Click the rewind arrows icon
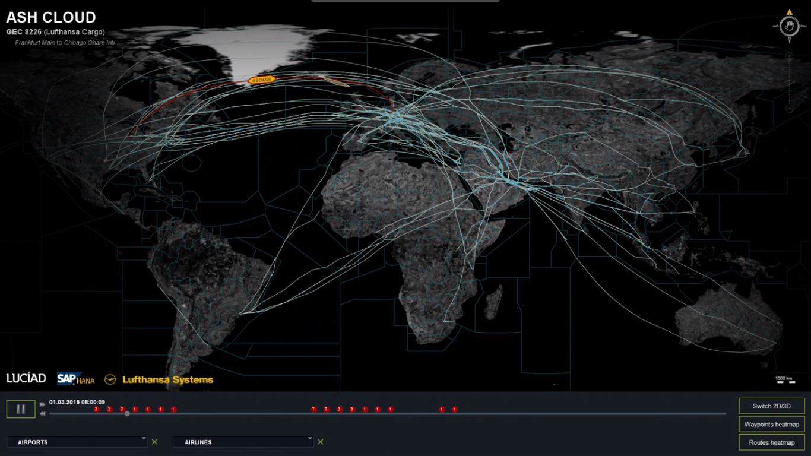The width and height of the screenshot is (811, 456). click(x=42, y=413)
